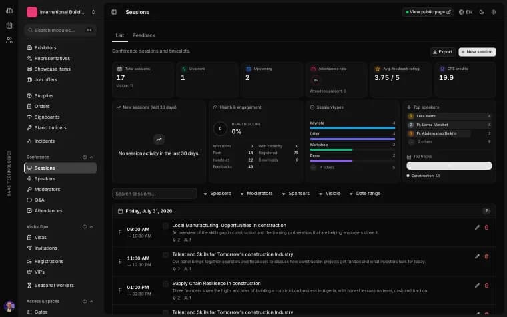The width and height of the screenshot is (507, 317).
Task: Open the settings gear icon in header
Action: (494, 12)
